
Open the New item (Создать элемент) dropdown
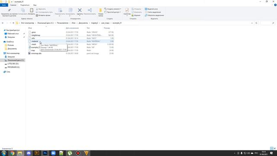[113, 9]
